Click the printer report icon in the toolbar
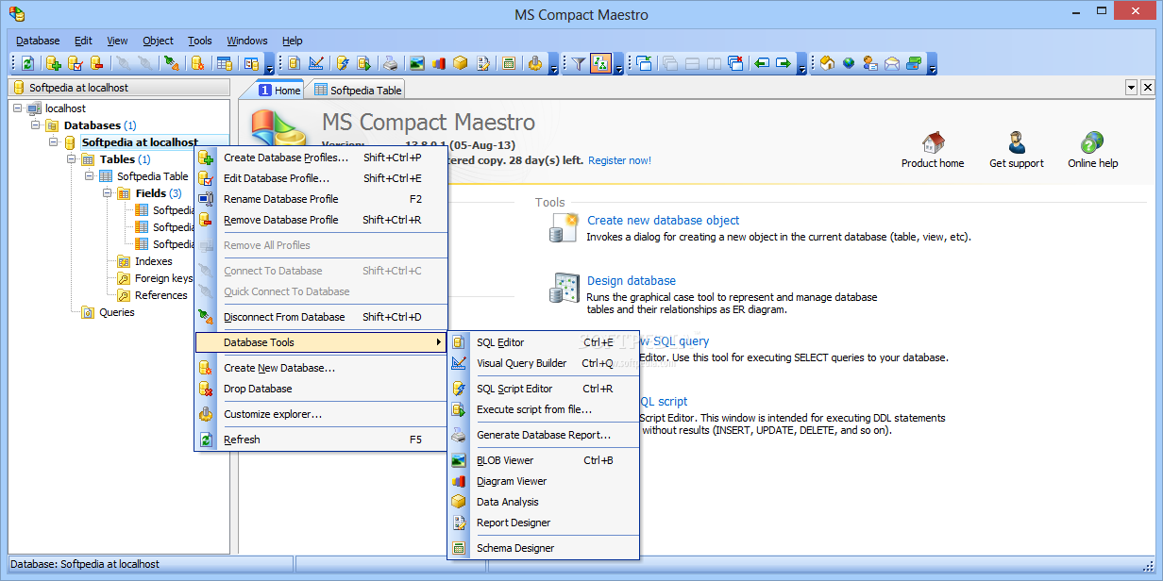1163x581 pixels. (390, 63)
